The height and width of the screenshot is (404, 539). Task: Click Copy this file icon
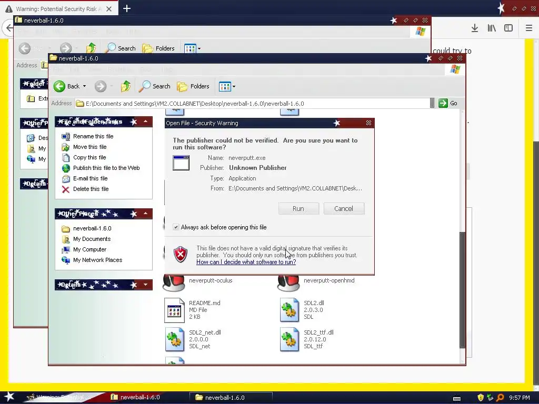(66, 158)
